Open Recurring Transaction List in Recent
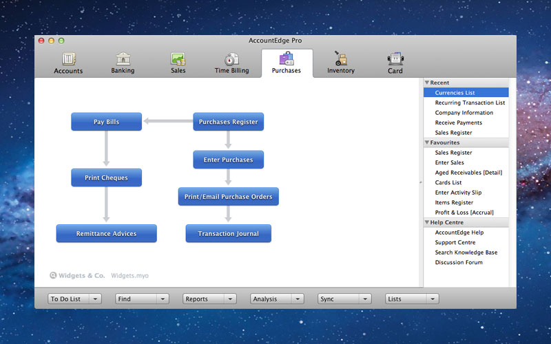This screenshot has height=344, width=551. click(x=470, y=103)
